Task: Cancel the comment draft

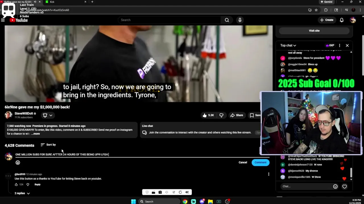Action: (243, 162)
